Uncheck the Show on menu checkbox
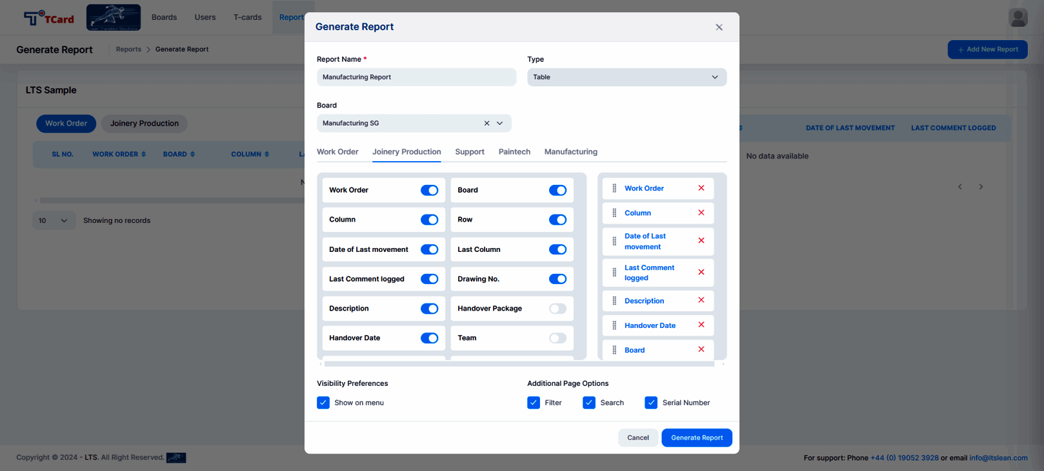1044x471 pixels. [x=323, y=403]
